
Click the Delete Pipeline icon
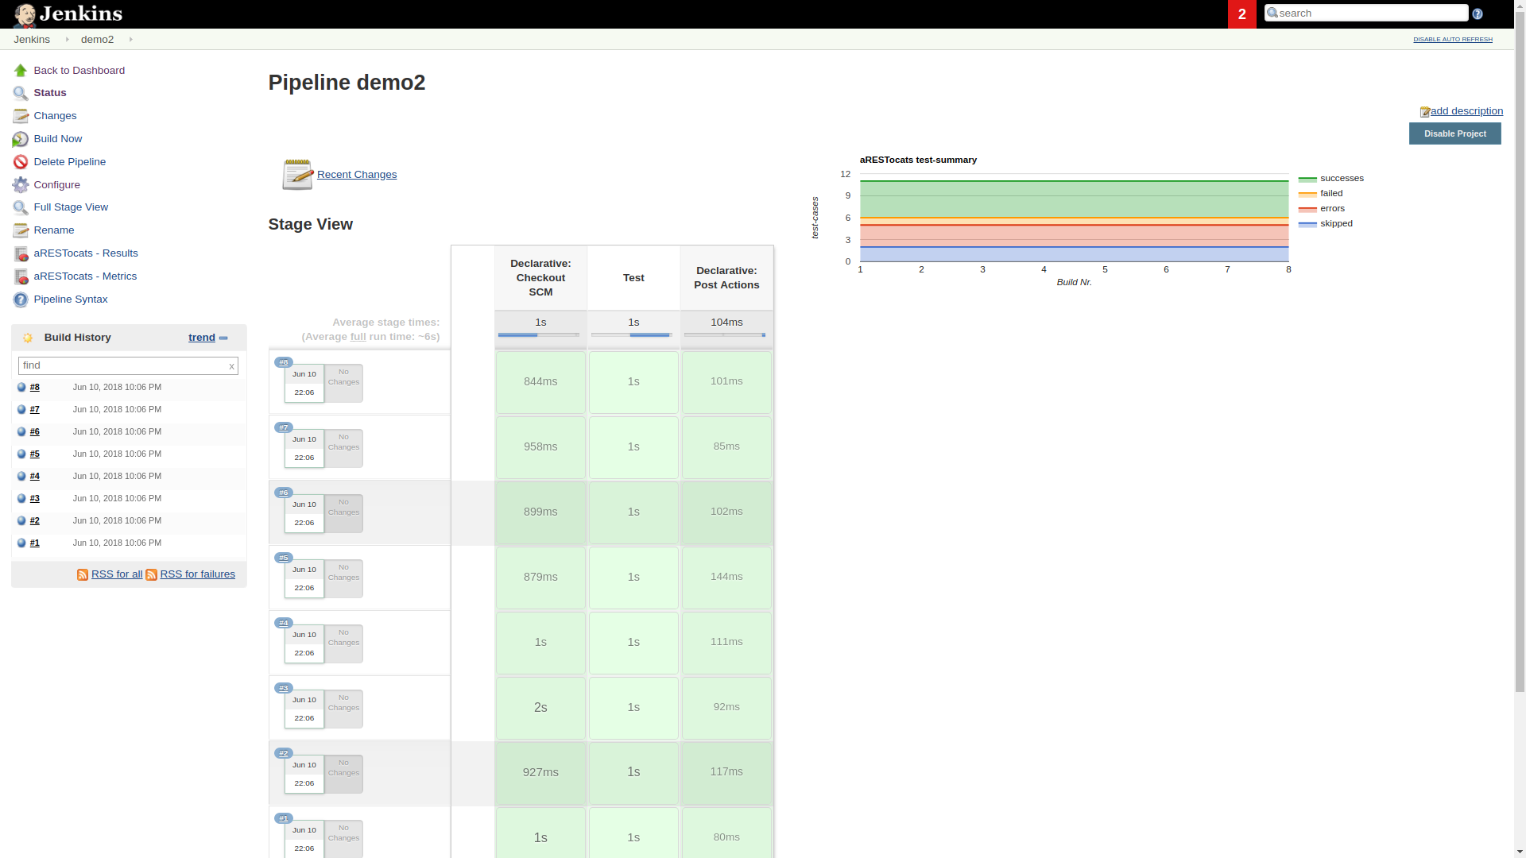point(21,162)
